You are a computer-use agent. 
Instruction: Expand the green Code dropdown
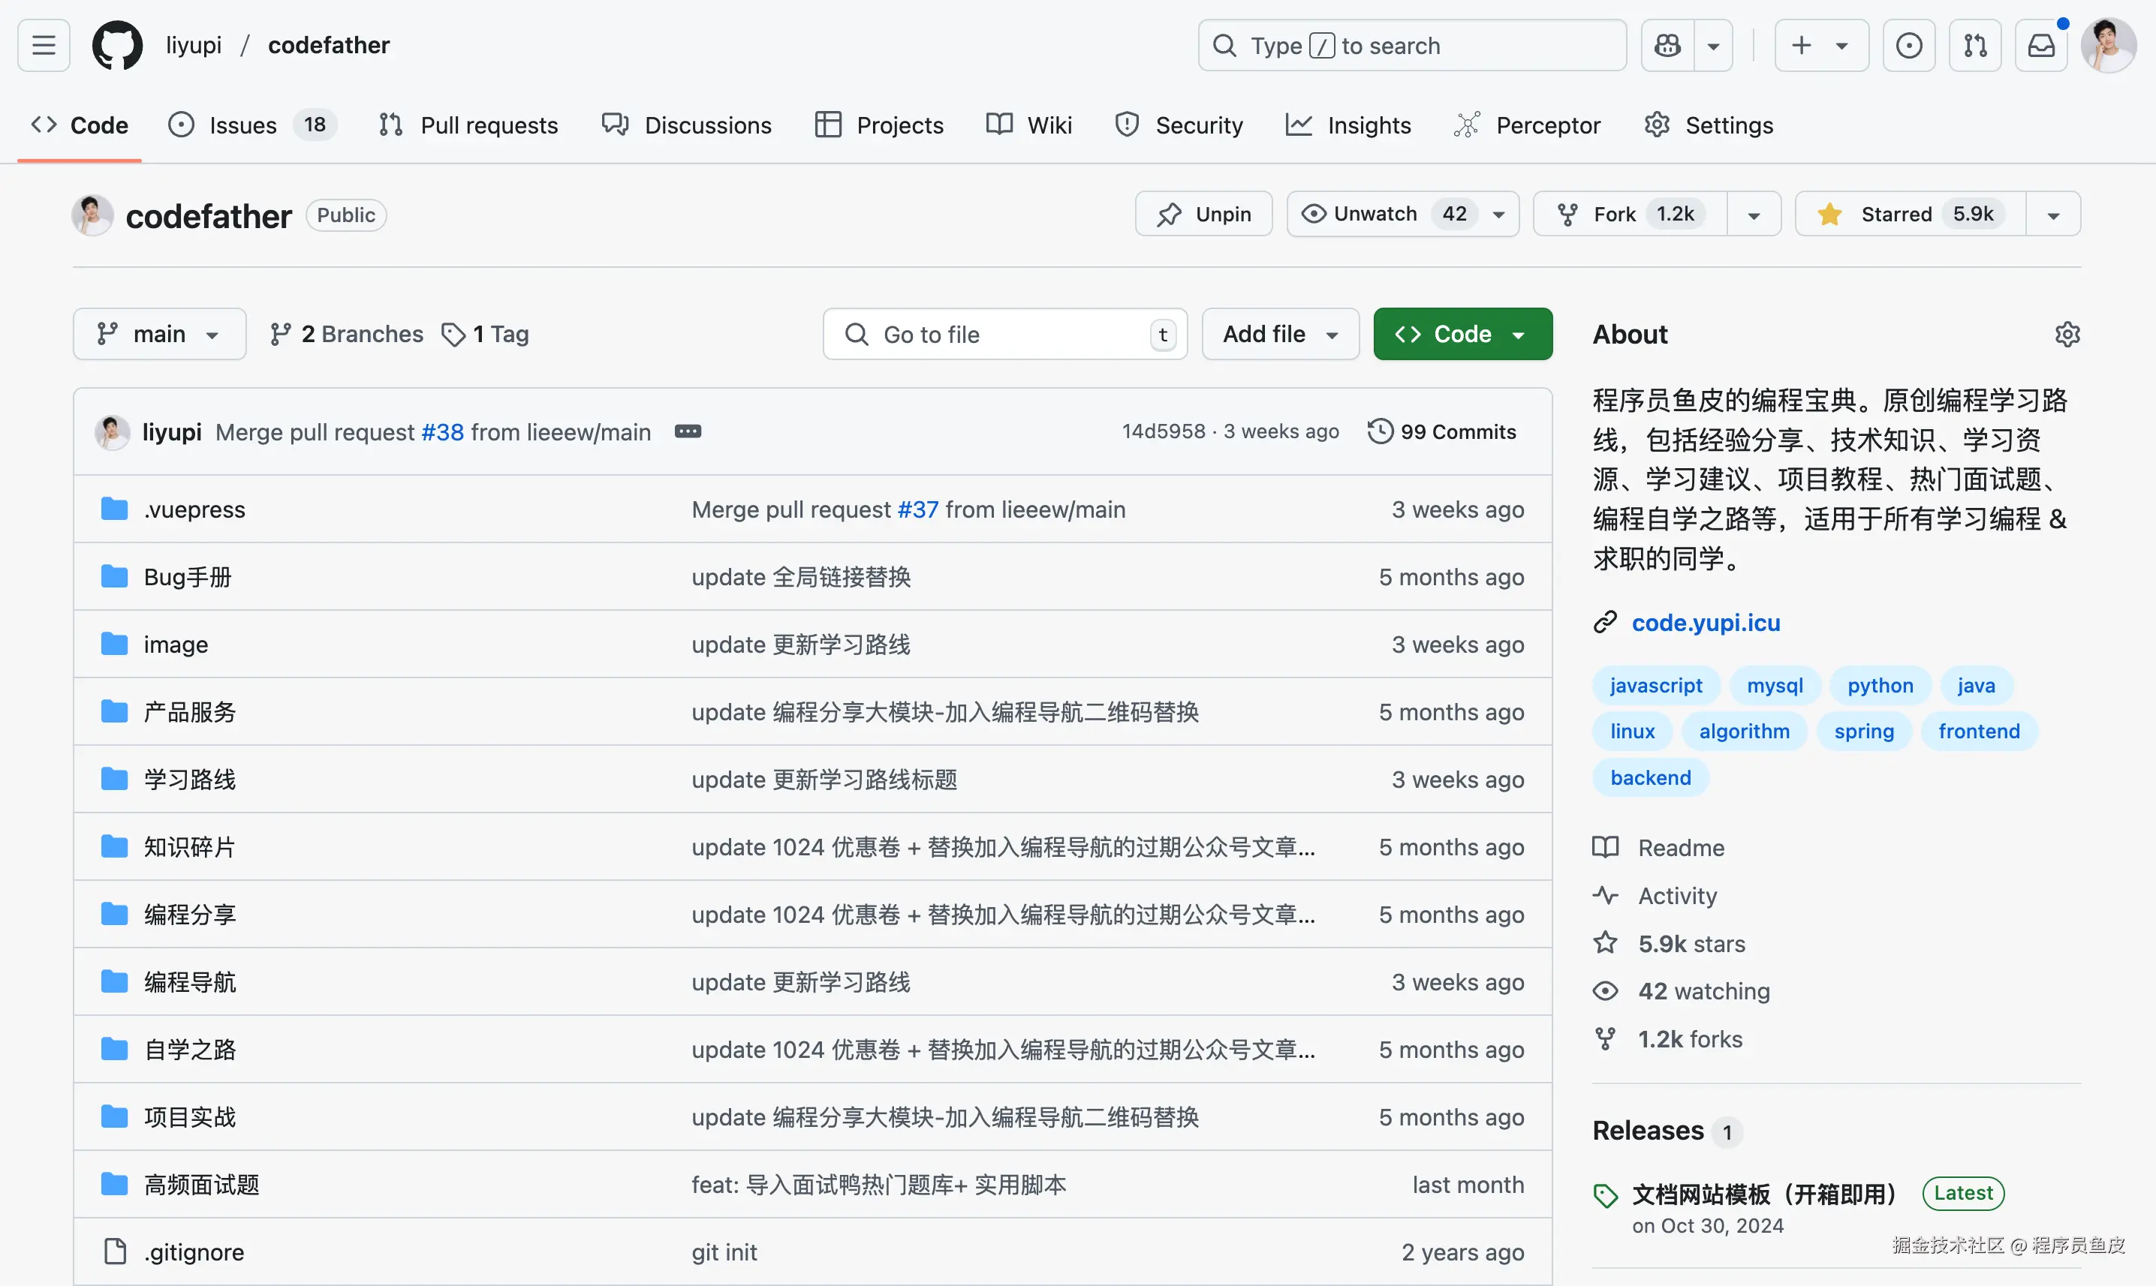point(1462,335)
